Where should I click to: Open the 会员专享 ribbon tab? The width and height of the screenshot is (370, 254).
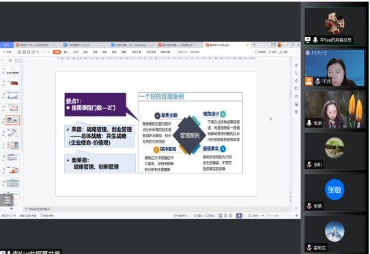coord(151,52)
